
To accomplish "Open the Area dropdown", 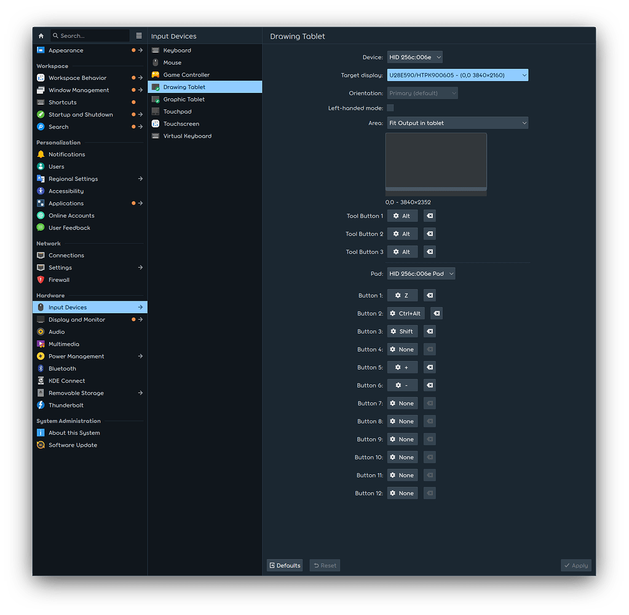I will tap(457, 122).
